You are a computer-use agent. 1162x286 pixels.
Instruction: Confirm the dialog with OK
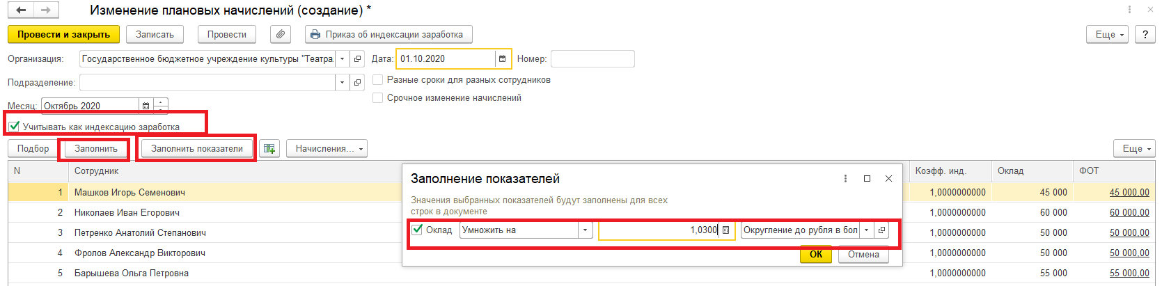click(816, 254)
